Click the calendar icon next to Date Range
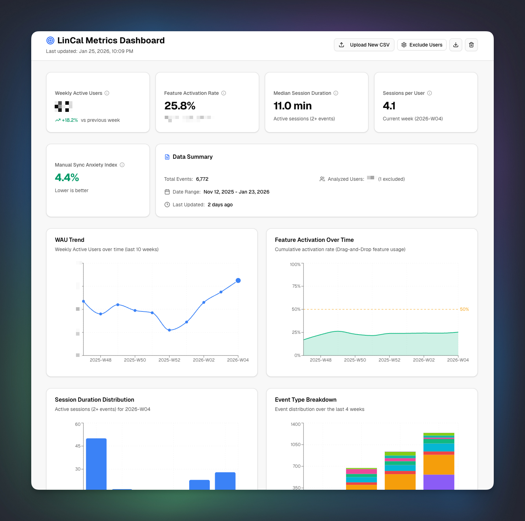Image resolution: width=525 pixels, height=521 pixels. [x=167, y=192]
